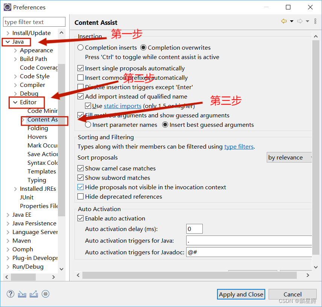Click tree panel scroll left arrow
Screen dimensions: 322x307
tap(7, 277)
